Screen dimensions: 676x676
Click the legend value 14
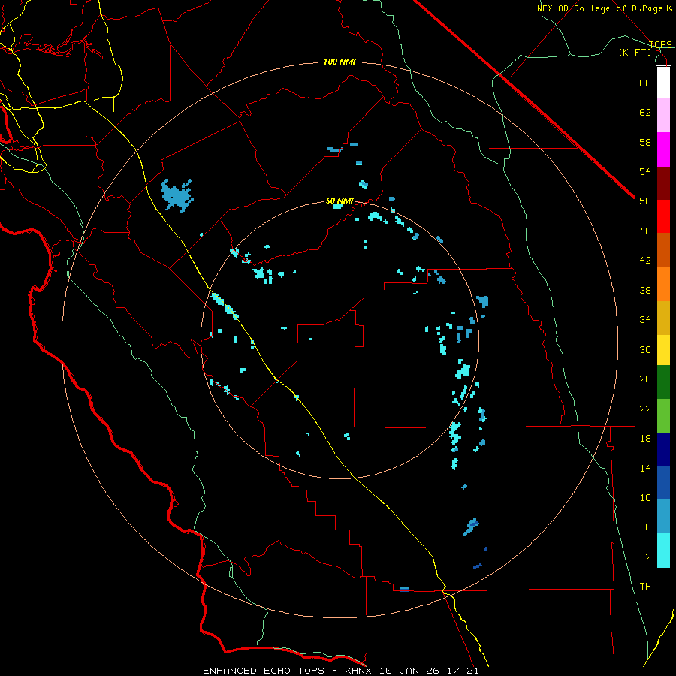pyautogui.click(x=645, y=468)
